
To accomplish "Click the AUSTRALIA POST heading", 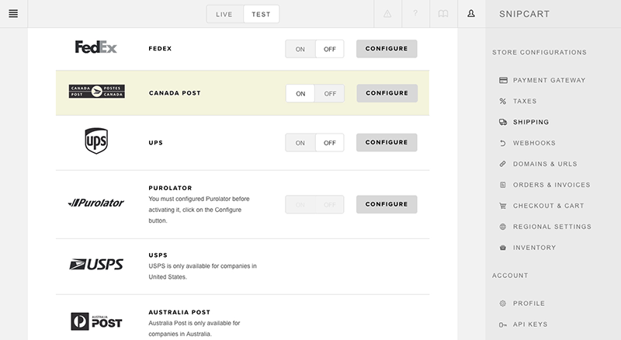I will 179,312.
